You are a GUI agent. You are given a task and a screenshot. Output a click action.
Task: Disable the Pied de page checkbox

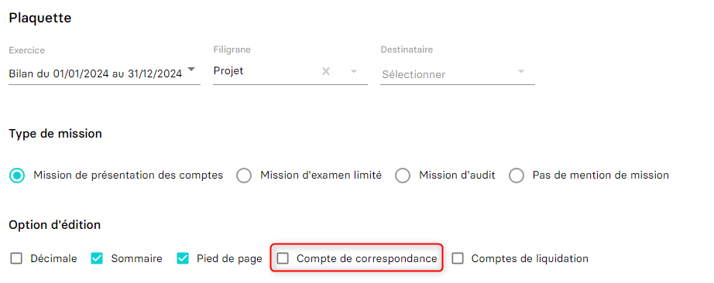(183, 258)
